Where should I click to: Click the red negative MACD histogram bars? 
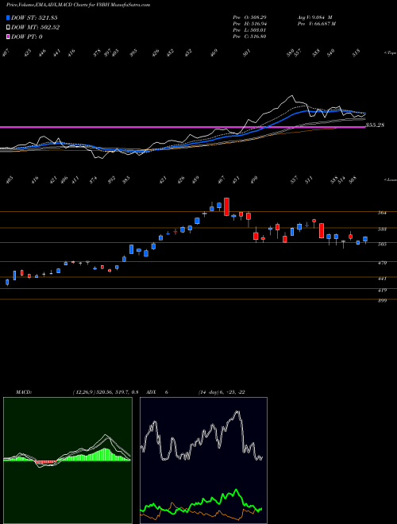tap(44, 462)
